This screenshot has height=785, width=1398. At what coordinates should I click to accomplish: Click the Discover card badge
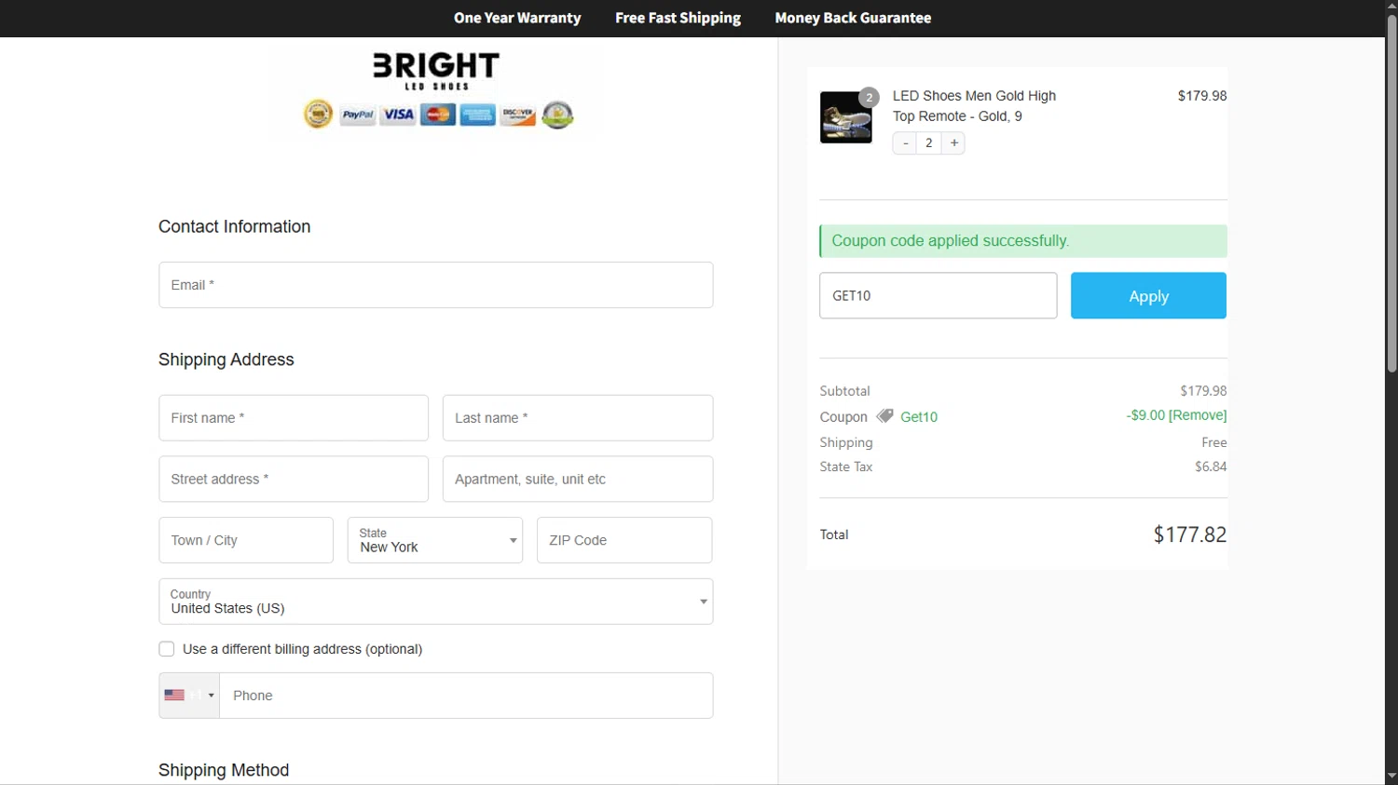tap(517, 115)
